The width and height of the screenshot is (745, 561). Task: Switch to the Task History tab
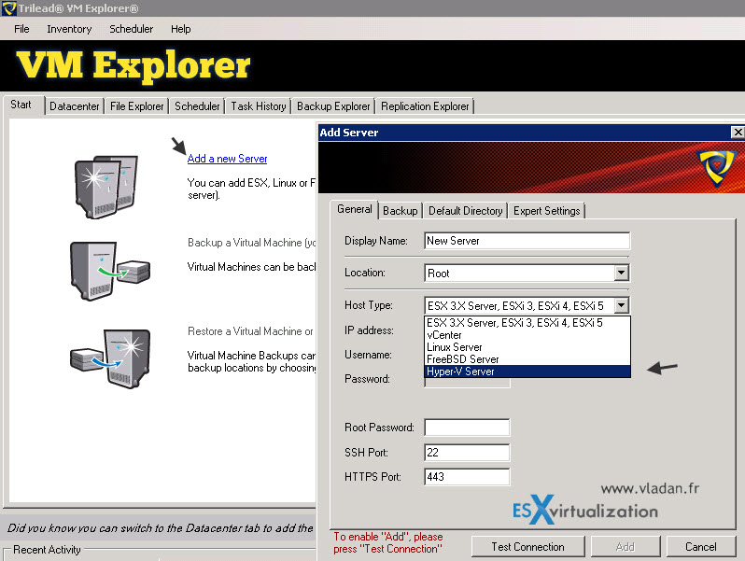259,106
